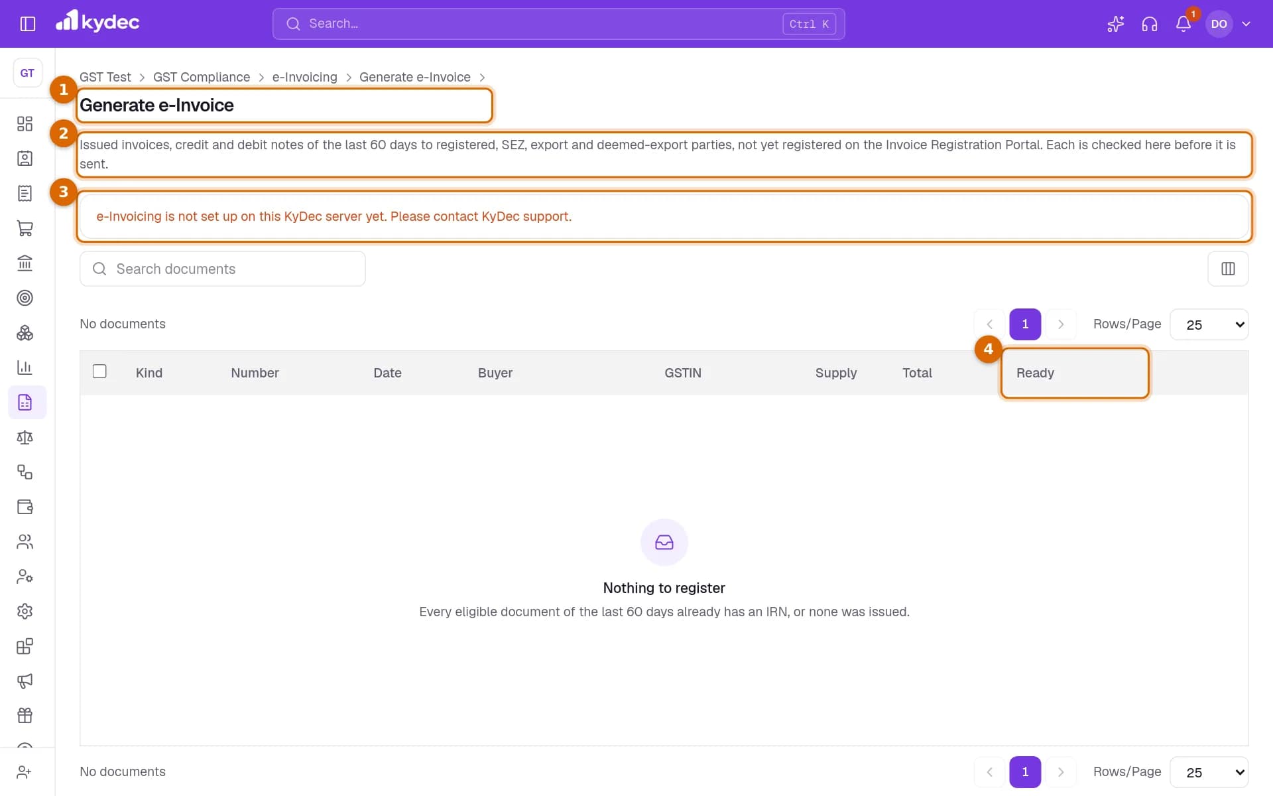This screenshot has width=1273, height=796.
Task: Expand the account menu chevron beside DO
Action: pyautogui.click(x=1246, y=24)
